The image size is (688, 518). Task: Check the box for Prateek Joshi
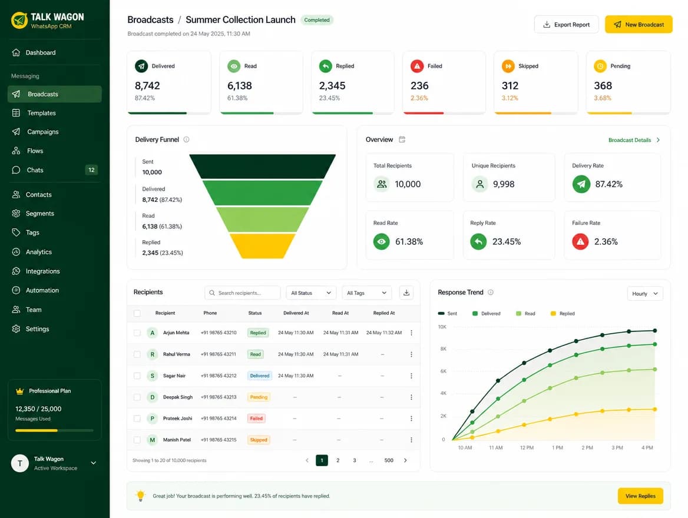pos(137,419)
